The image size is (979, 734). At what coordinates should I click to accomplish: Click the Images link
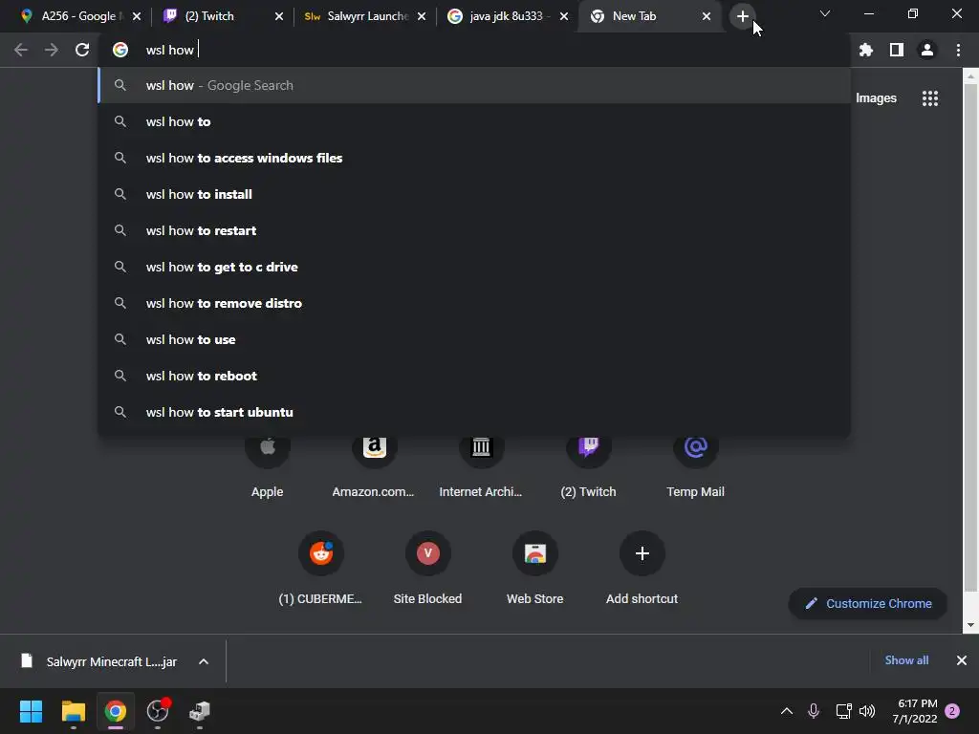click(876, 98)
